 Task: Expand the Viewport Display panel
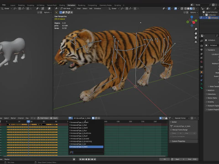pyautogui.click(x=213, y=106)
